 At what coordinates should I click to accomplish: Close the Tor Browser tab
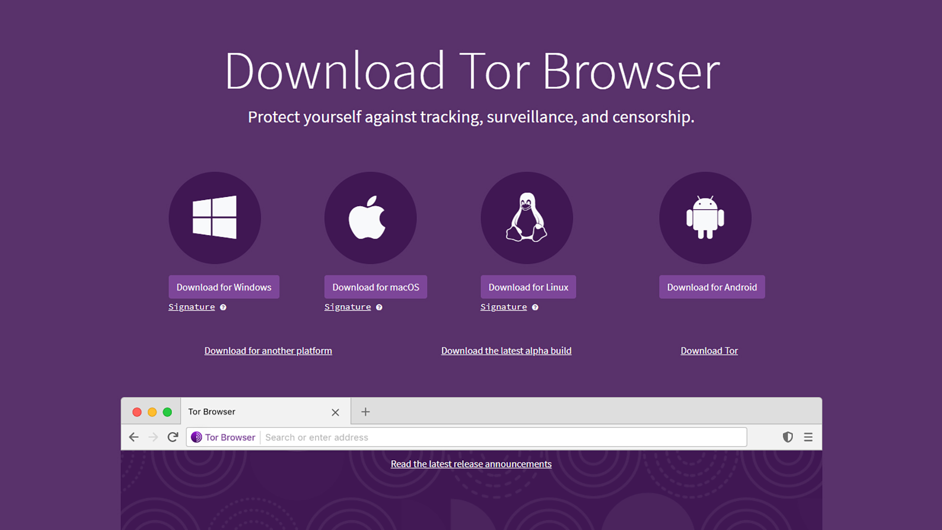click(x=335, y=412)
